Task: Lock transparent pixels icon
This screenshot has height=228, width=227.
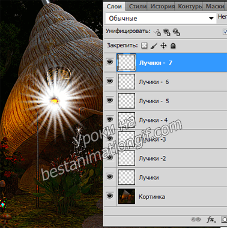Action: [144, 46]
